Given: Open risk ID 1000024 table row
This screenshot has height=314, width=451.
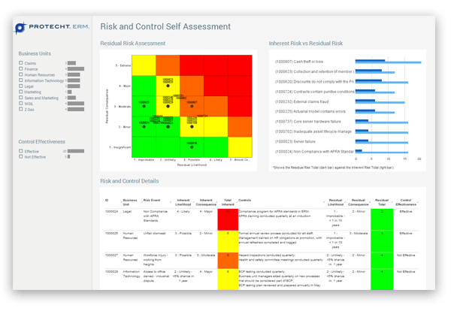Looking at the screenshot, I should point(111,213).
